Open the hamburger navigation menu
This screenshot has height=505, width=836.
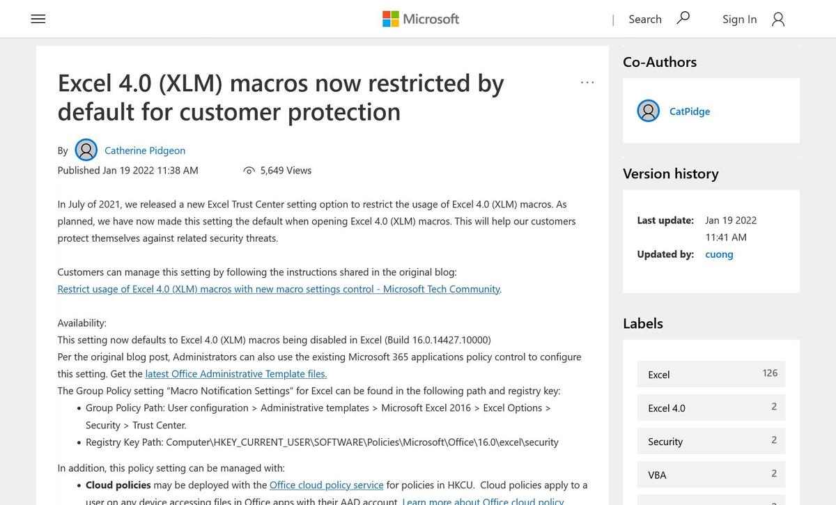click(38, 20)
